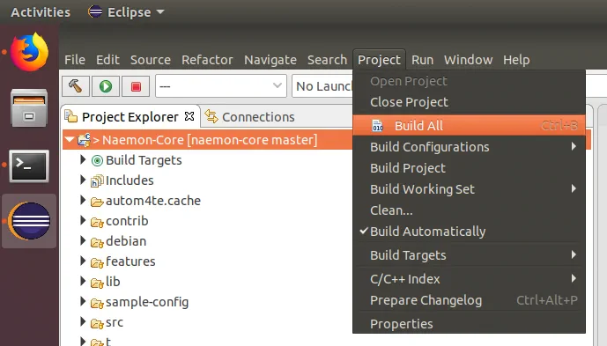Expand the sample-config folder node
607x346 pixels.
pos(83,301)
